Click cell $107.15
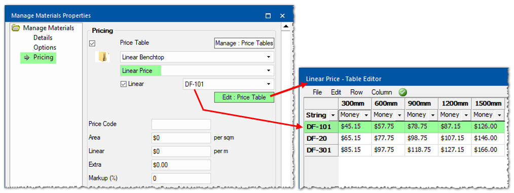Viewport: 514px width, 193px height. point(455,139)
